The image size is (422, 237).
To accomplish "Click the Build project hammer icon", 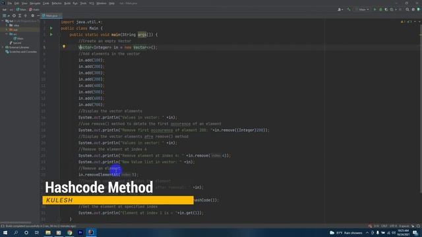I will pos(349,9).
